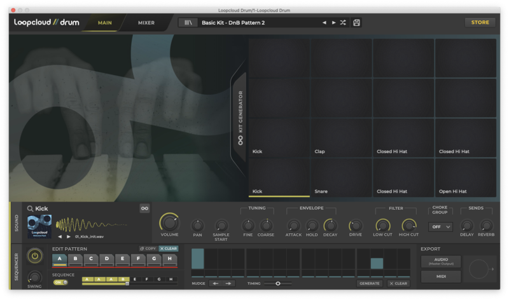Click the shuffle random preset icon
Screen dimensions: 509x300
[x=343, y=22]
